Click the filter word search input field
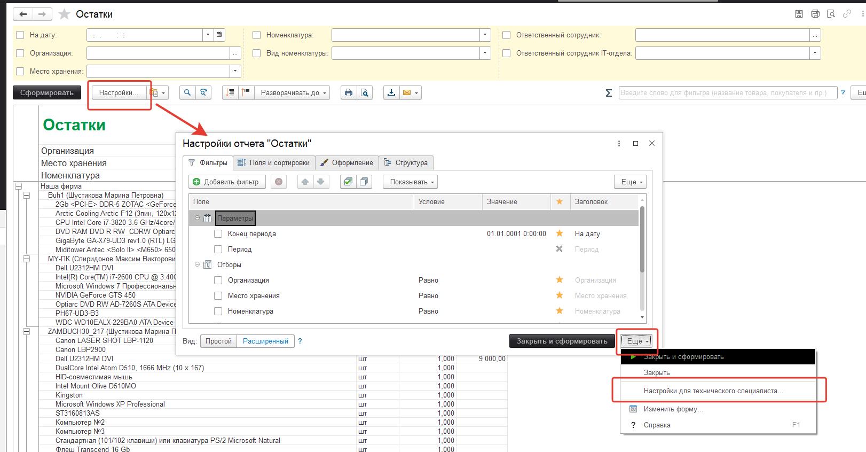The image size is (866, 452). 727,93
